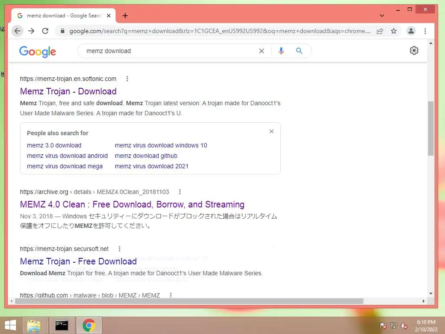Close the memz download tab

108,16
